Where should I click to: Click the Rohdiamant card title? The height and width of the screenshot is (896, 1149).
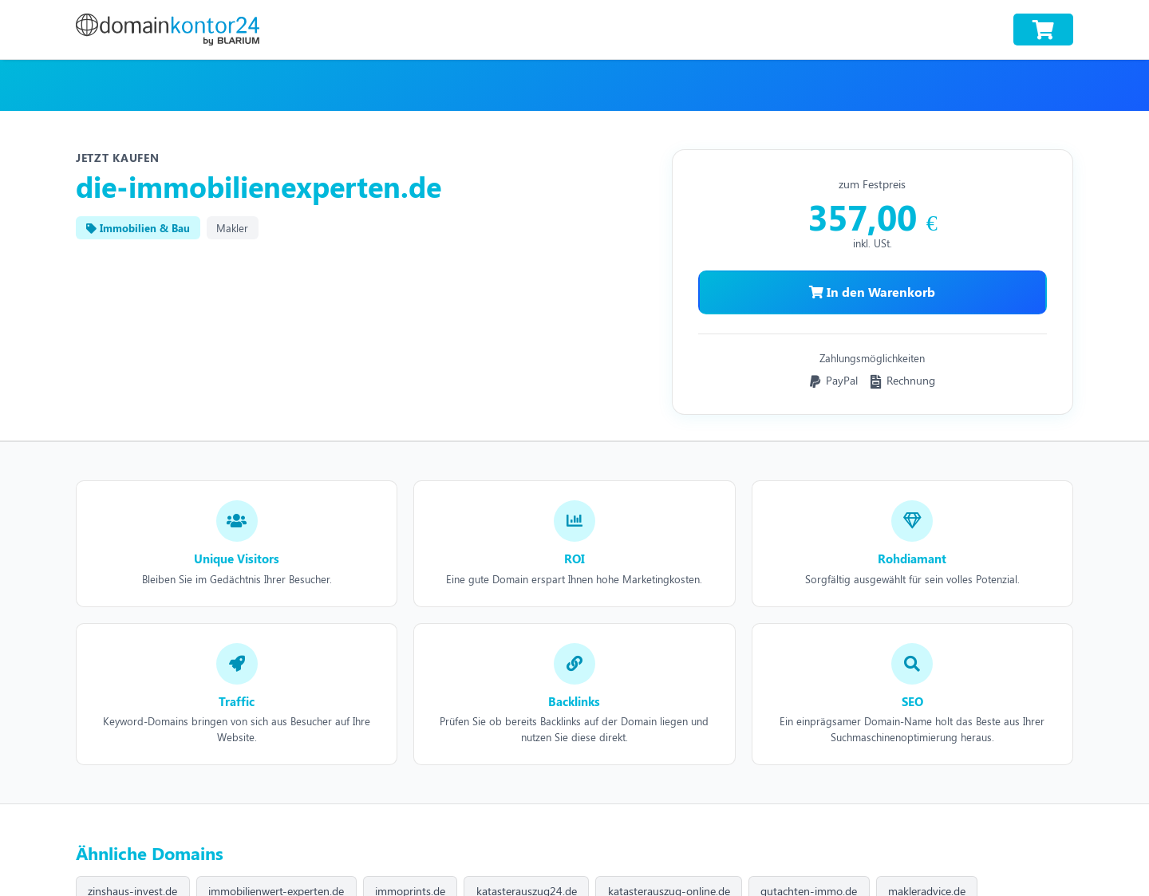[912, 559]
